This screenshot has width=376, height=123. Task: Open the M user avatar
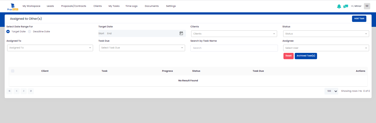click(367, 6)
